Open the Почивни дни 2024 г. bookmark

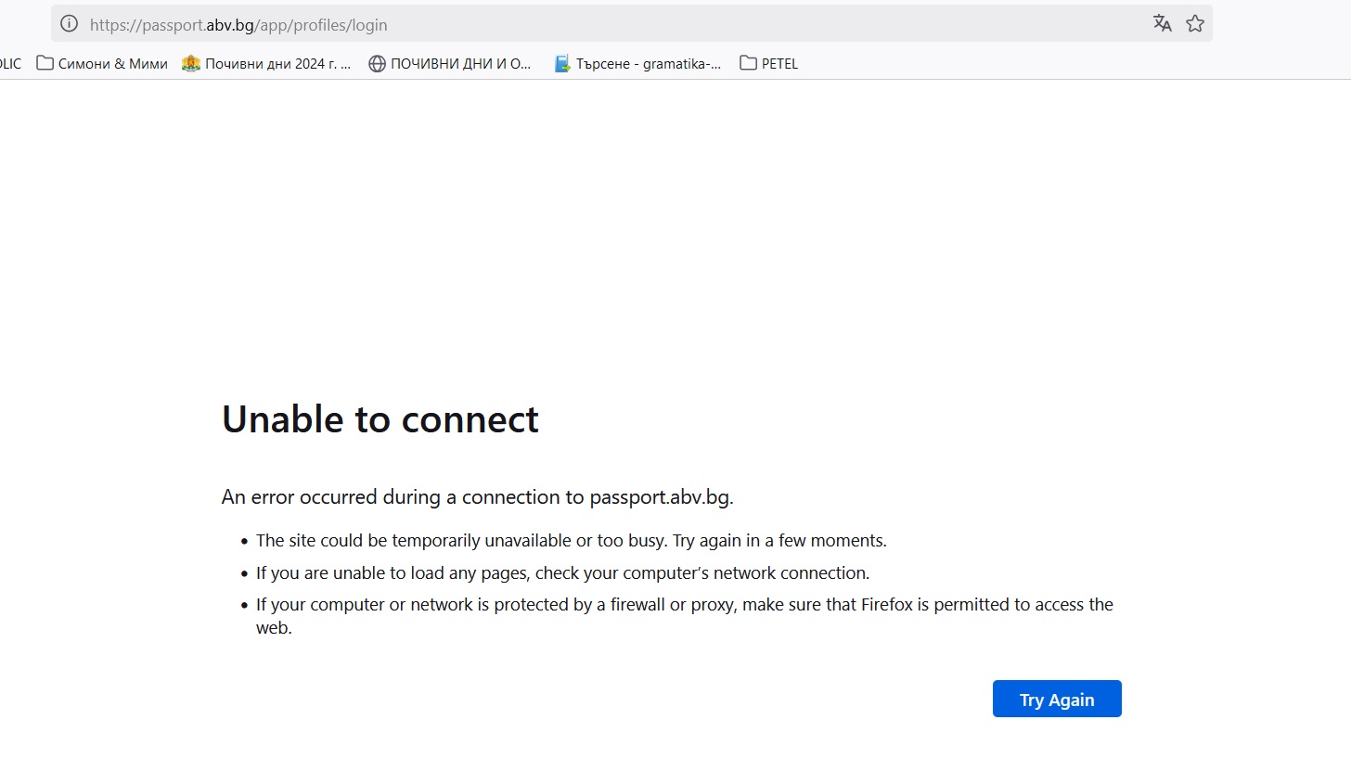(277, 64)
